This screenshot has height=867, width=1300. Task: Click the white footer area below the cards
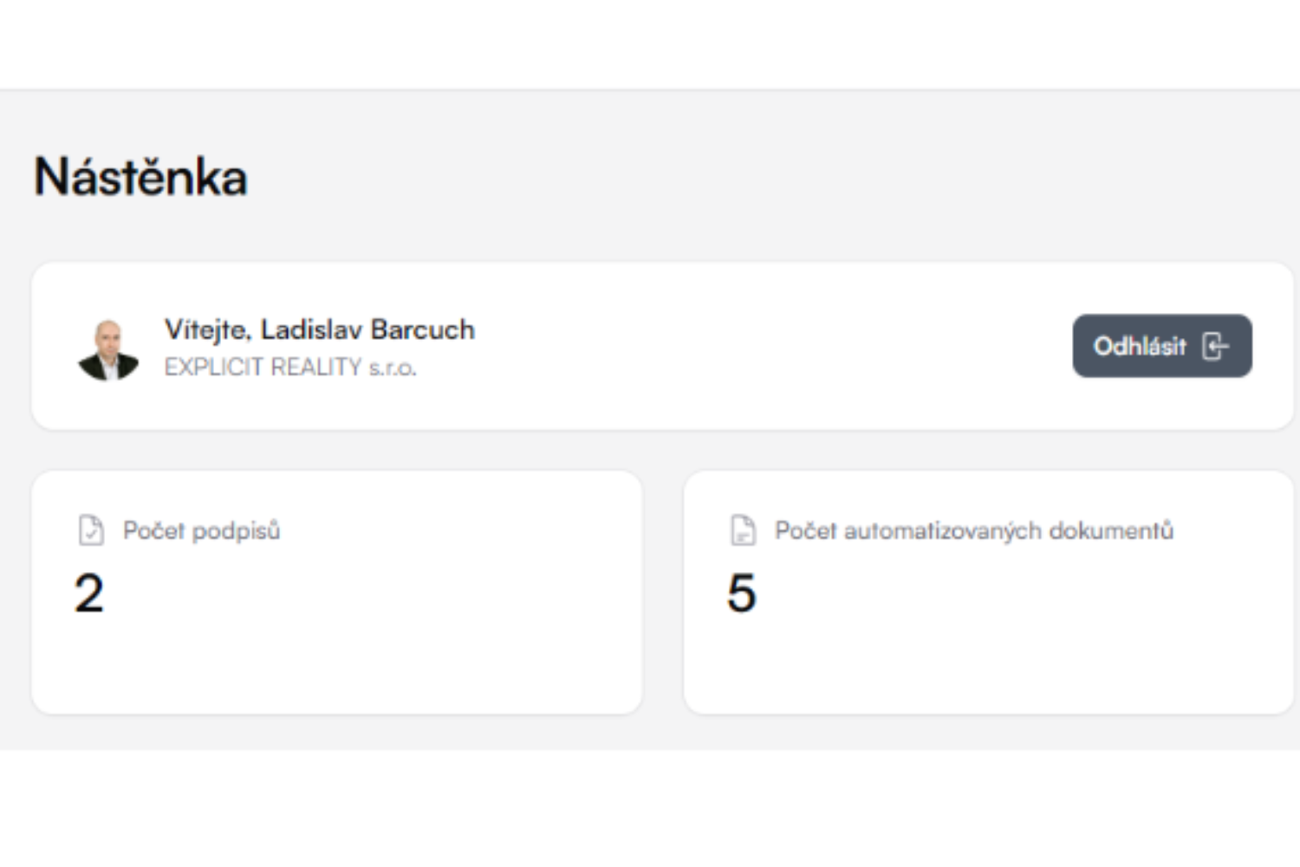[650, 806]
